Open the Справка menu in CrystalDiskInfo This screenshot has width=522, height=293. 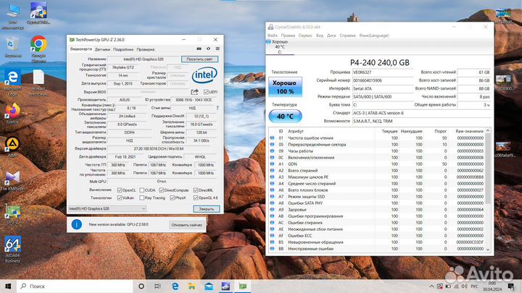pyautogui.click(x=347, y=35)
